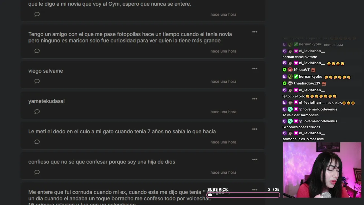This screenshot has width=364, height=205.
Task: Open comments on the 'viego salvame' post
Action: point(37,81)
